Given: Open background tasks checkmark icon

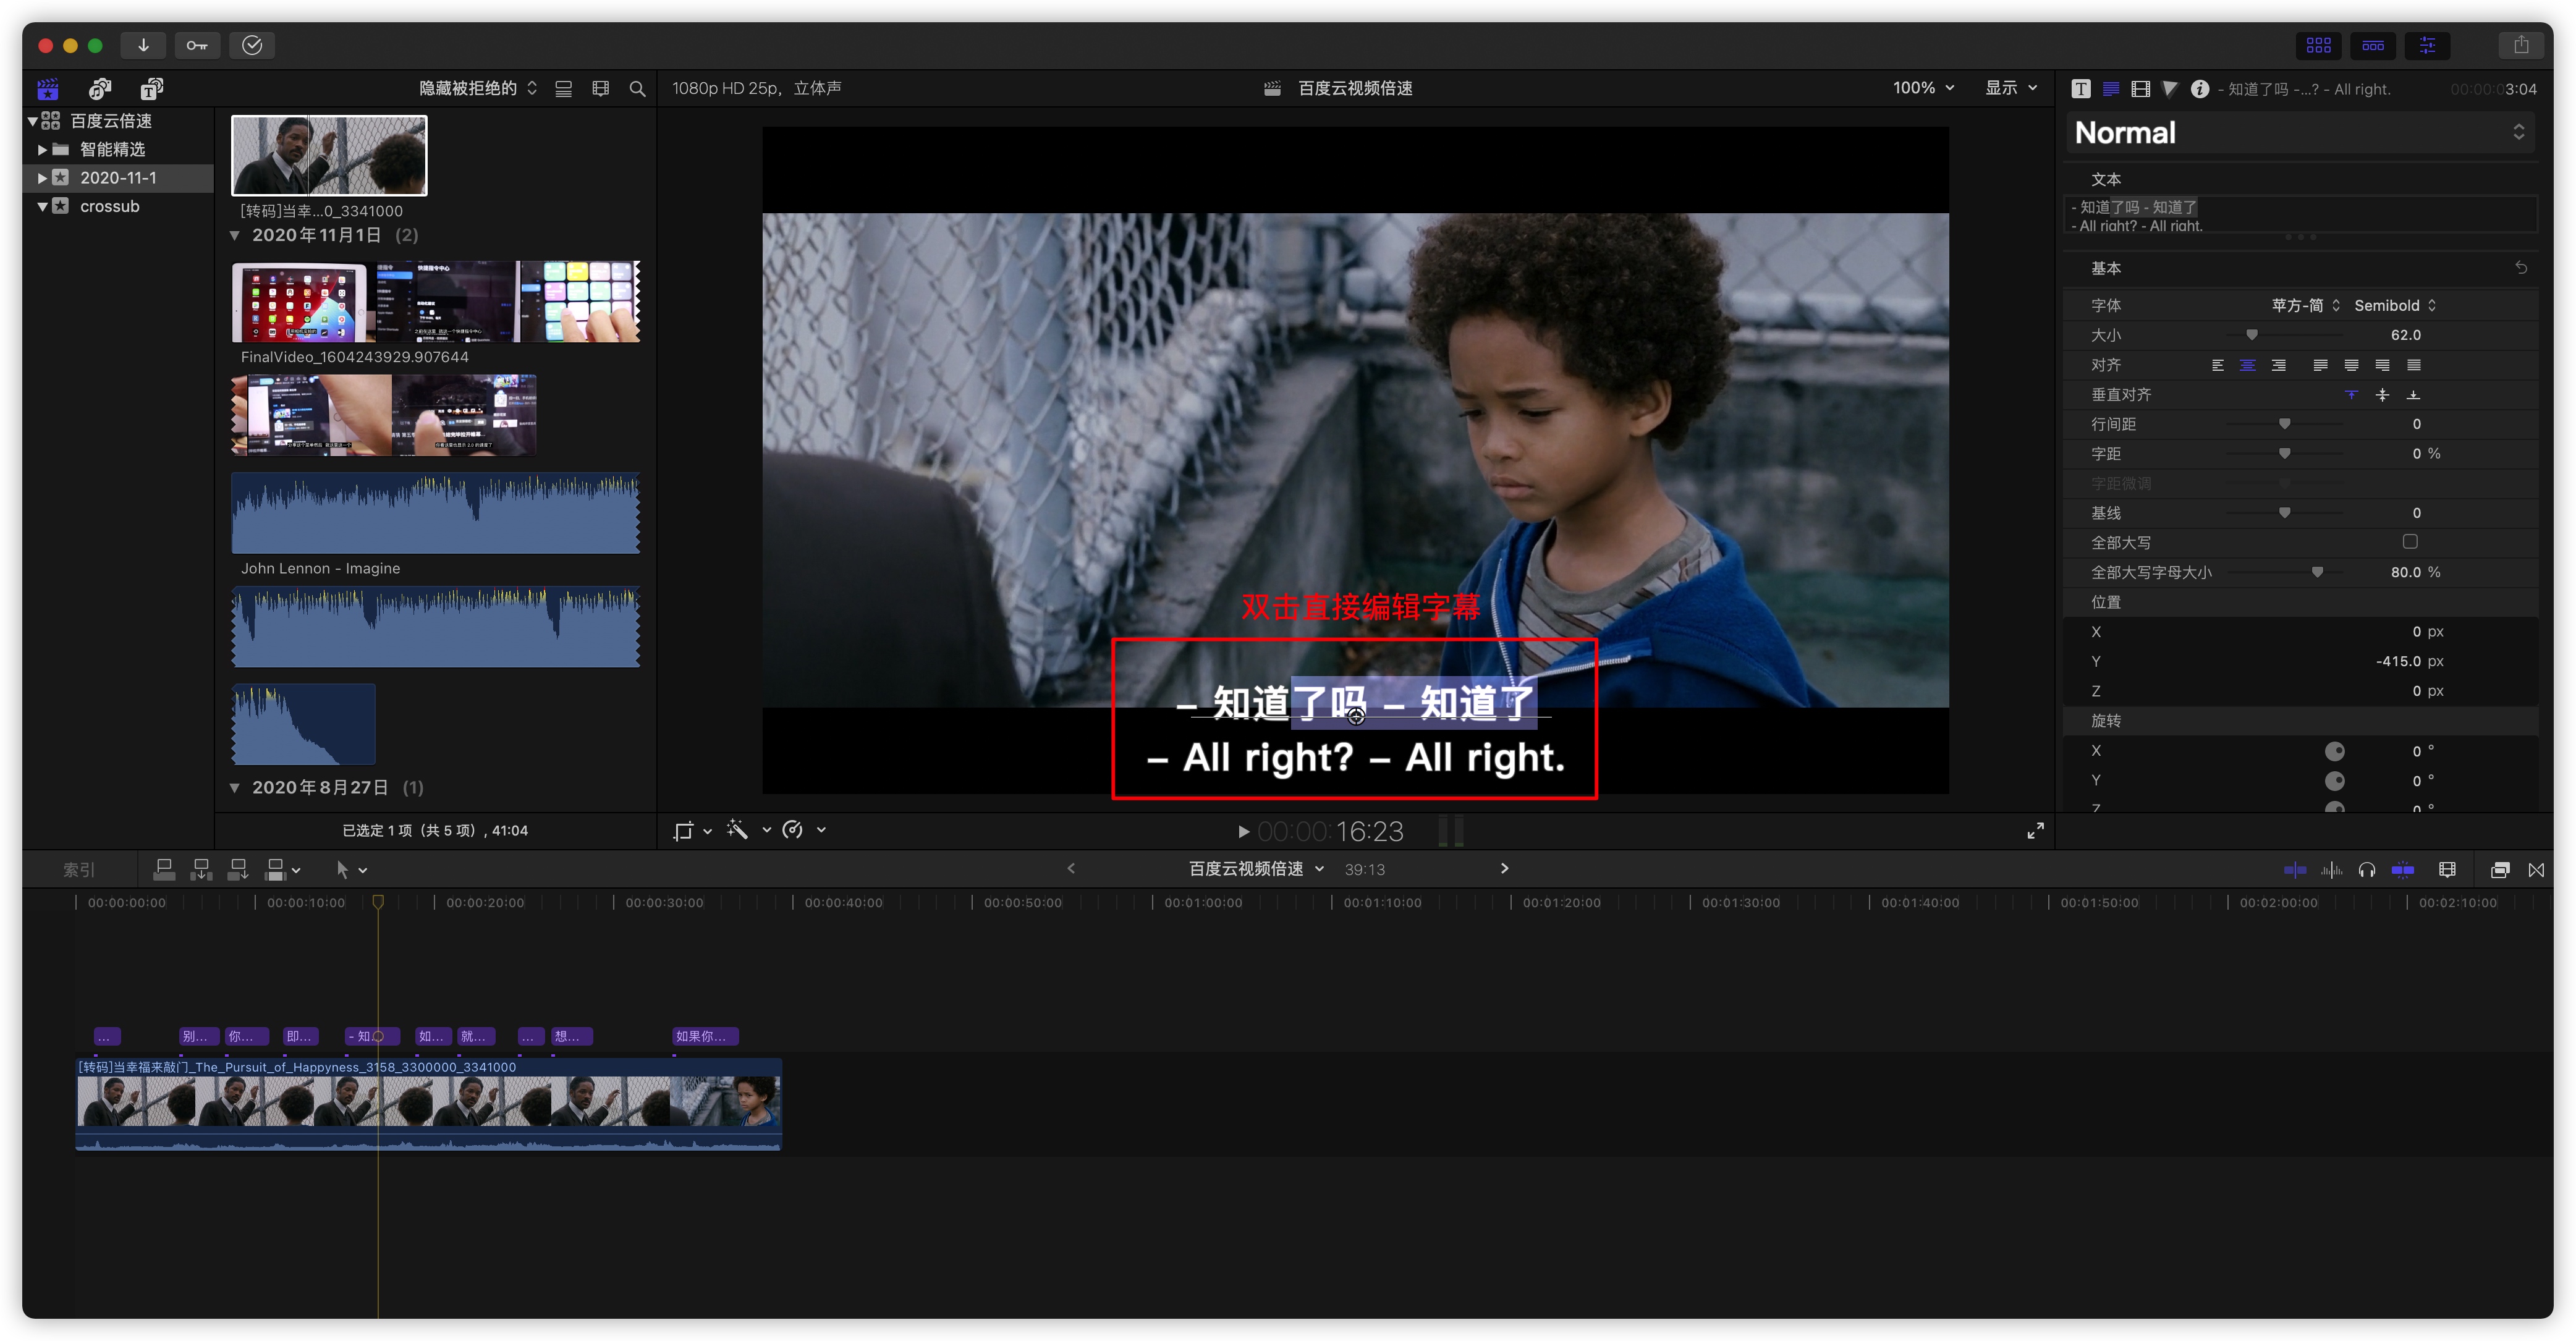Looking at the screenshot, I should [252, 45].
